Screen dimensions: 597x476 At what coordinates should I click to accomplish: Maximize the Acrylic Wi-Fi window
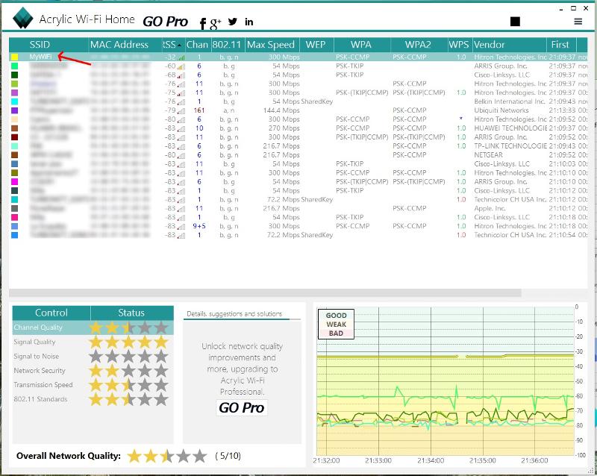(x=573, y=8)
